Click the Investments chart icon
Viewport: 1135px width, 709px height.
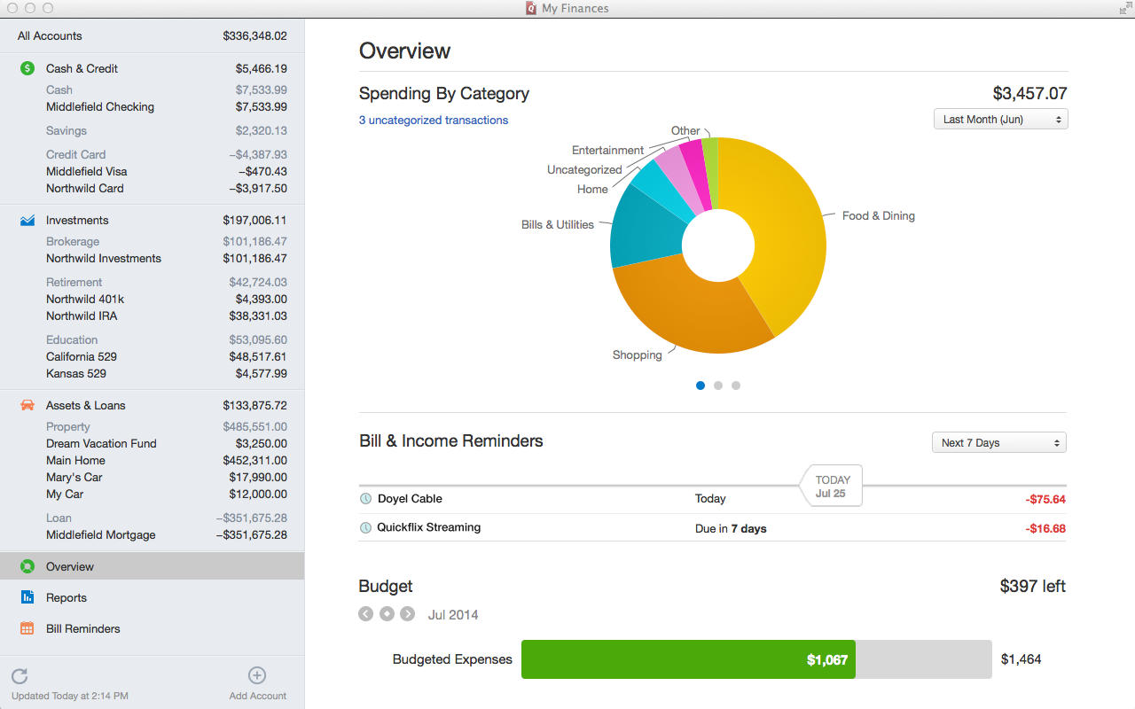pos(27,220)
